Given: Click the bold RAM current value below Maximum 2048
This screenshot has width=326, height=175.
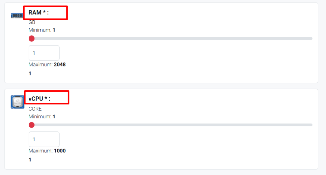Looking at the screenshot, I should click(30, 73).
